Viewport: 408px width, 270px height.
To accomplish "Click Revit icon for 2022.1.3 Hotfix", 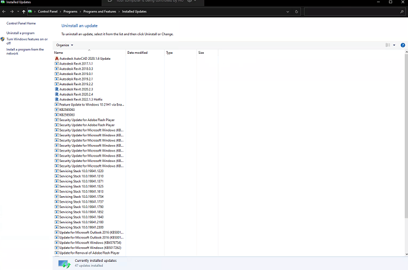I will coord(57,99).
